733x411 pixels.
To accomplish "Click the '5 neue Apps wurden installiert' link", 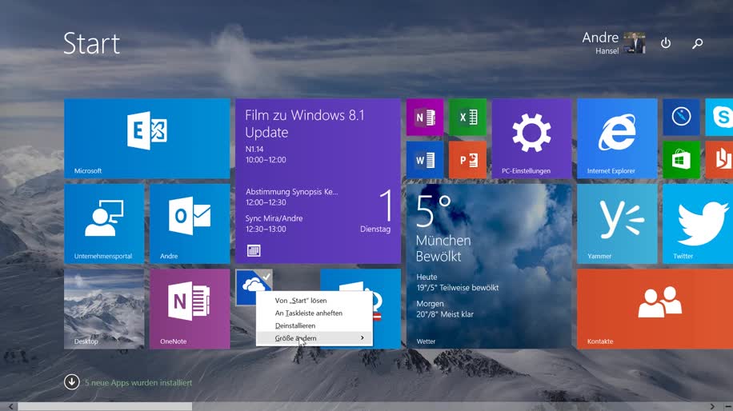I will 138,382.
